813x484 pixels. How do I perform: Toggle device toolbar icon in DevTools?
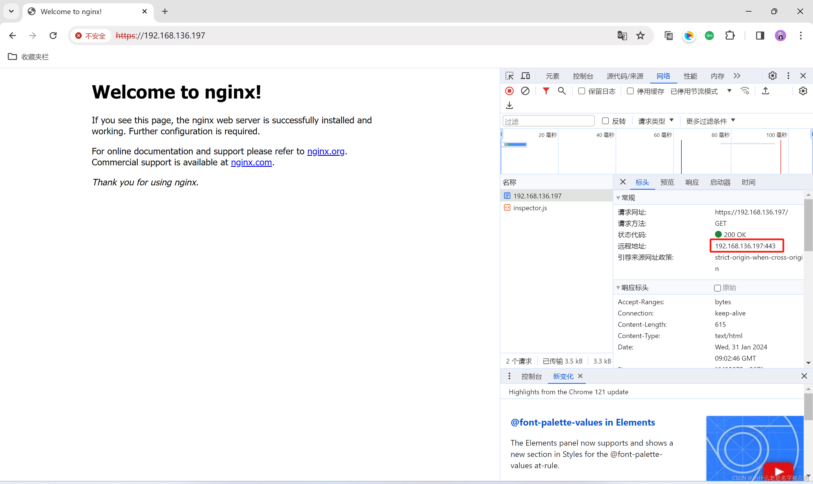[x=525, y=76]
